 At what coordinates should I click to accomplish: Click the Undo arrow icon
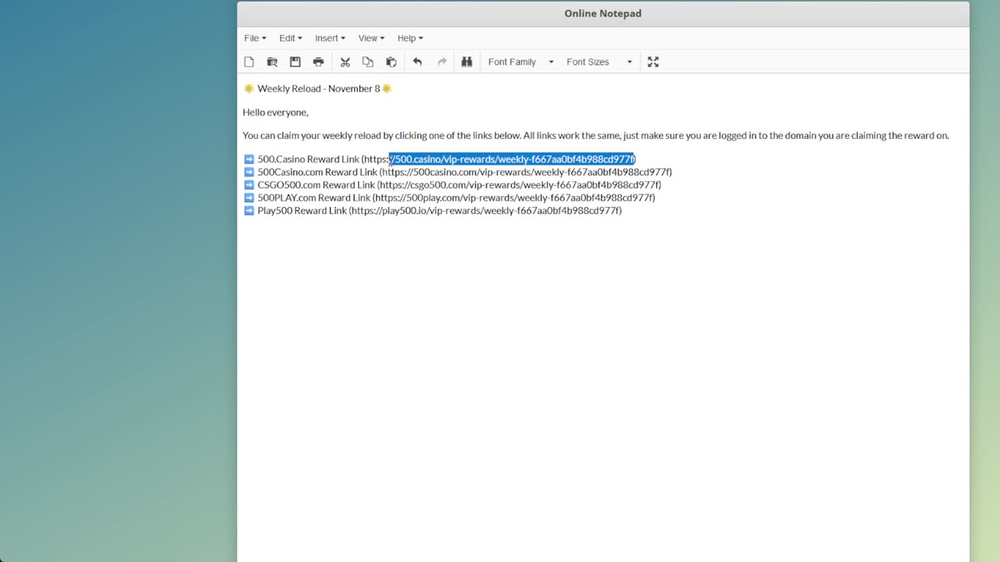pyautogui.click(x=417, y=62)
